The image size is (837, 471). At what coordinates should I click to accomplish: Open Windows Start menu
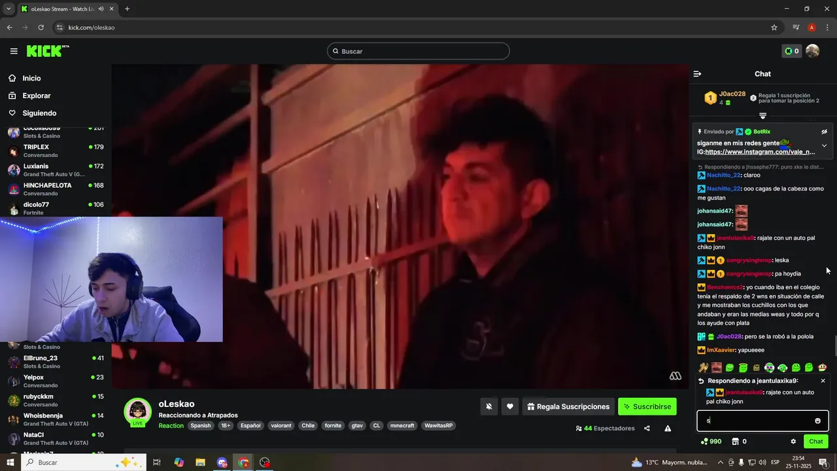[10, 462]
